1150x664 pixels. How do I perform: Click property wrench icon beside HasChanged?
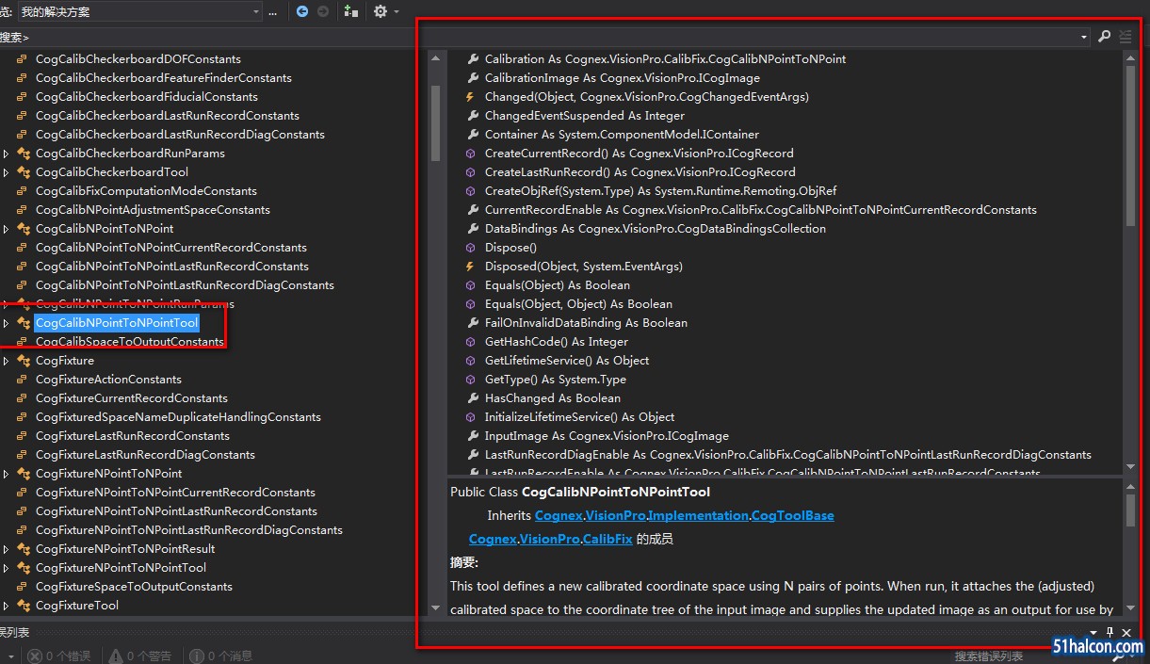472,398
